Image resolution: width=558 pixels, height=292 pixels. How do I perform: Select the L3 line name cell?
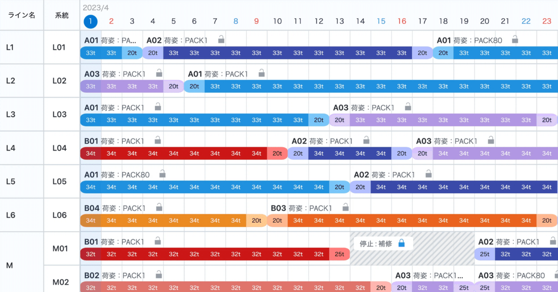[x=22, y=114]
